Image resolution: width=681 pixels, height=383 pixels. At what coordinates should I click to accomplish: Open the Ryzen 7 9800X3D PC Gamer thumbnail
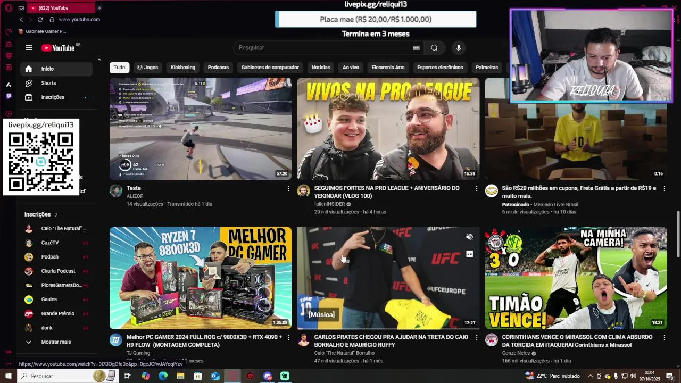[201, 278]
